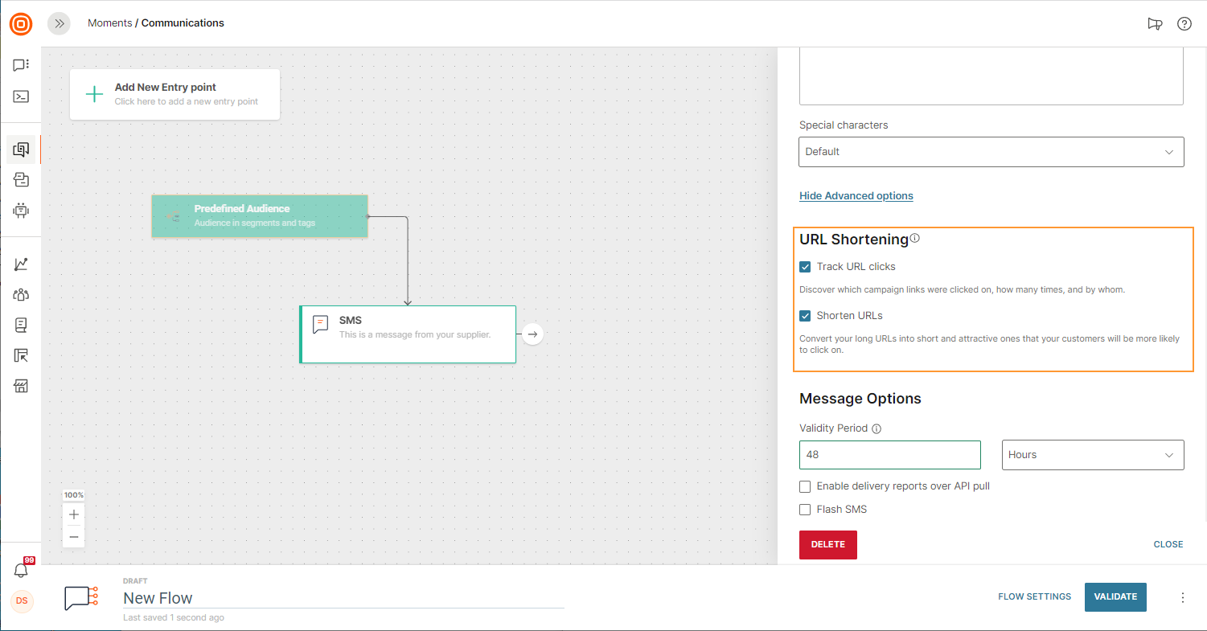This screenshot has height=631, width=1207.
Task: Click the terminal console icon in sidebar
Action: (21, 96)
